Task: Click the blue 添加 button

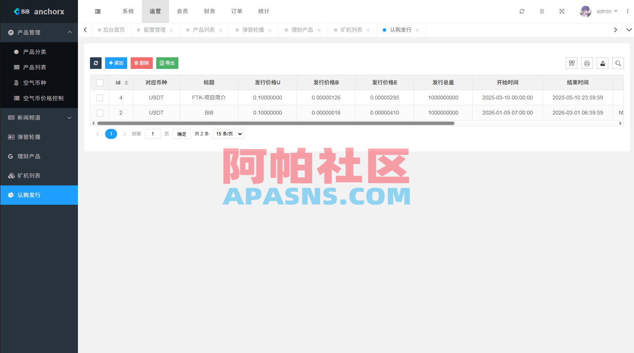Action: 116,63
